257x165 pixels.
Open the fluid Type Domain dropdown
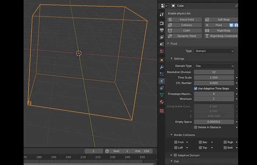(x=214, y=51)
